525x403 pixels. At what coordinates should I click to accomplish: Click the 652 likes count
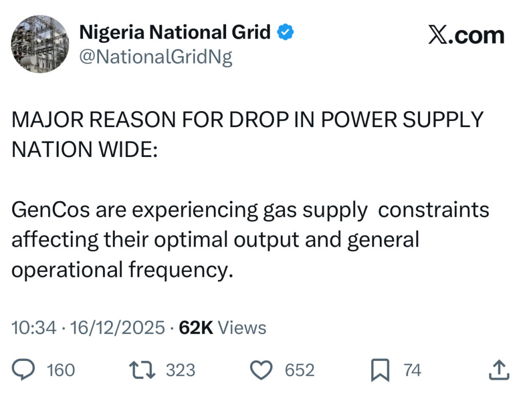coord(299,370)
